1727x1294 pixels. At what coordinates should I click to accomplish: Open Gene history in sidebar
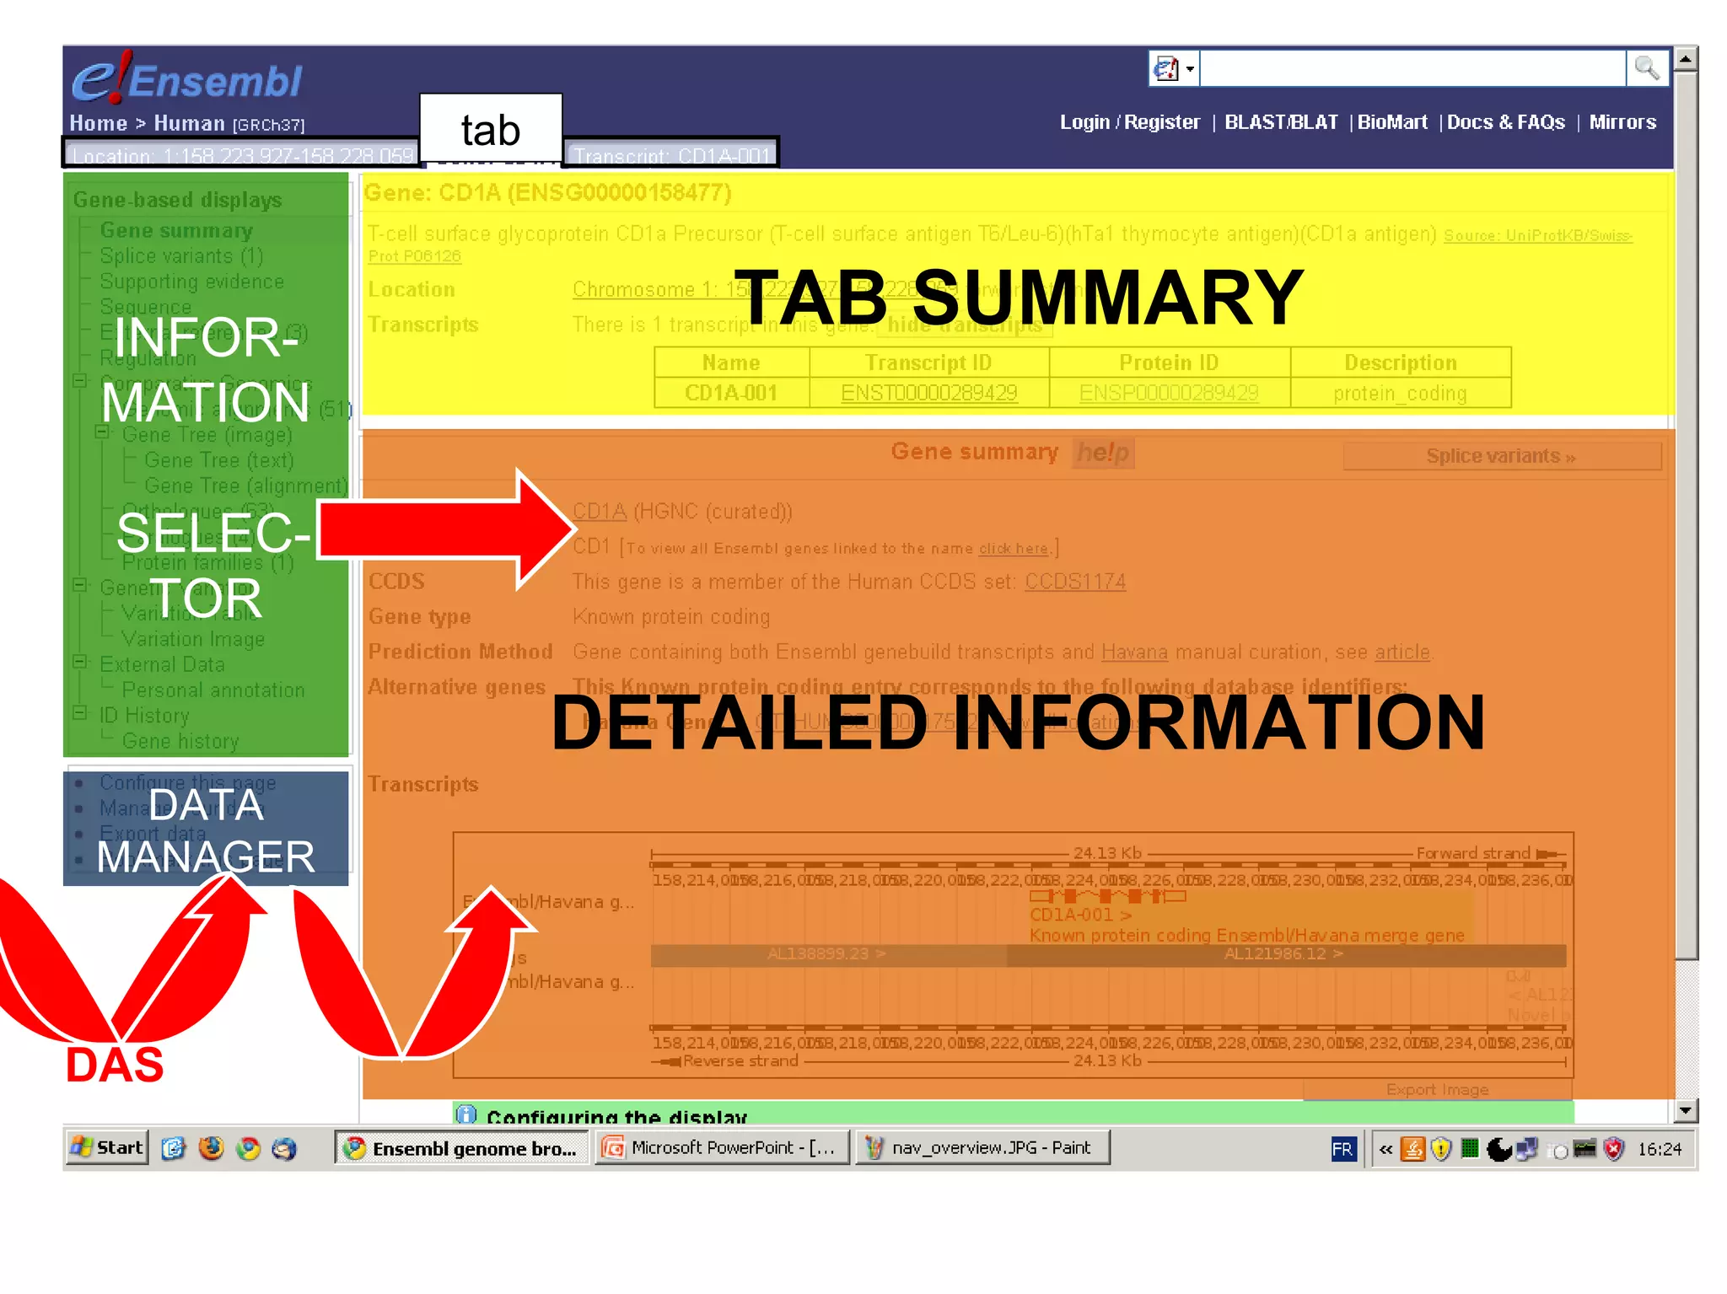click(180, 741)
